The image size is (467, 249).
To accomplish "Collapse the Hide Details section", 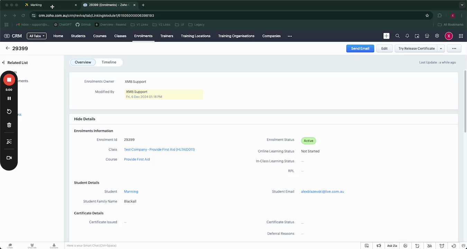I will [x=84, y=119].
